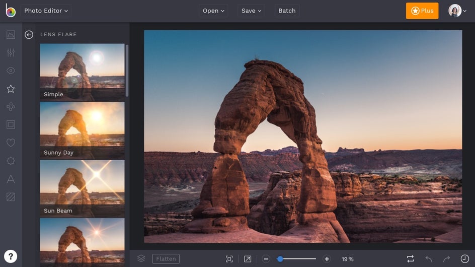The height and width of the screenshot is (267, 475).
Task: Open the Graphics badge icon
Action: [x=11, y=161]
